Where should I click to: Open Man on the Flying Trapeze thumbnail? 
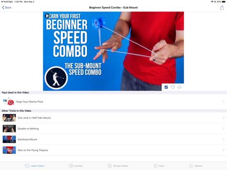9,150
